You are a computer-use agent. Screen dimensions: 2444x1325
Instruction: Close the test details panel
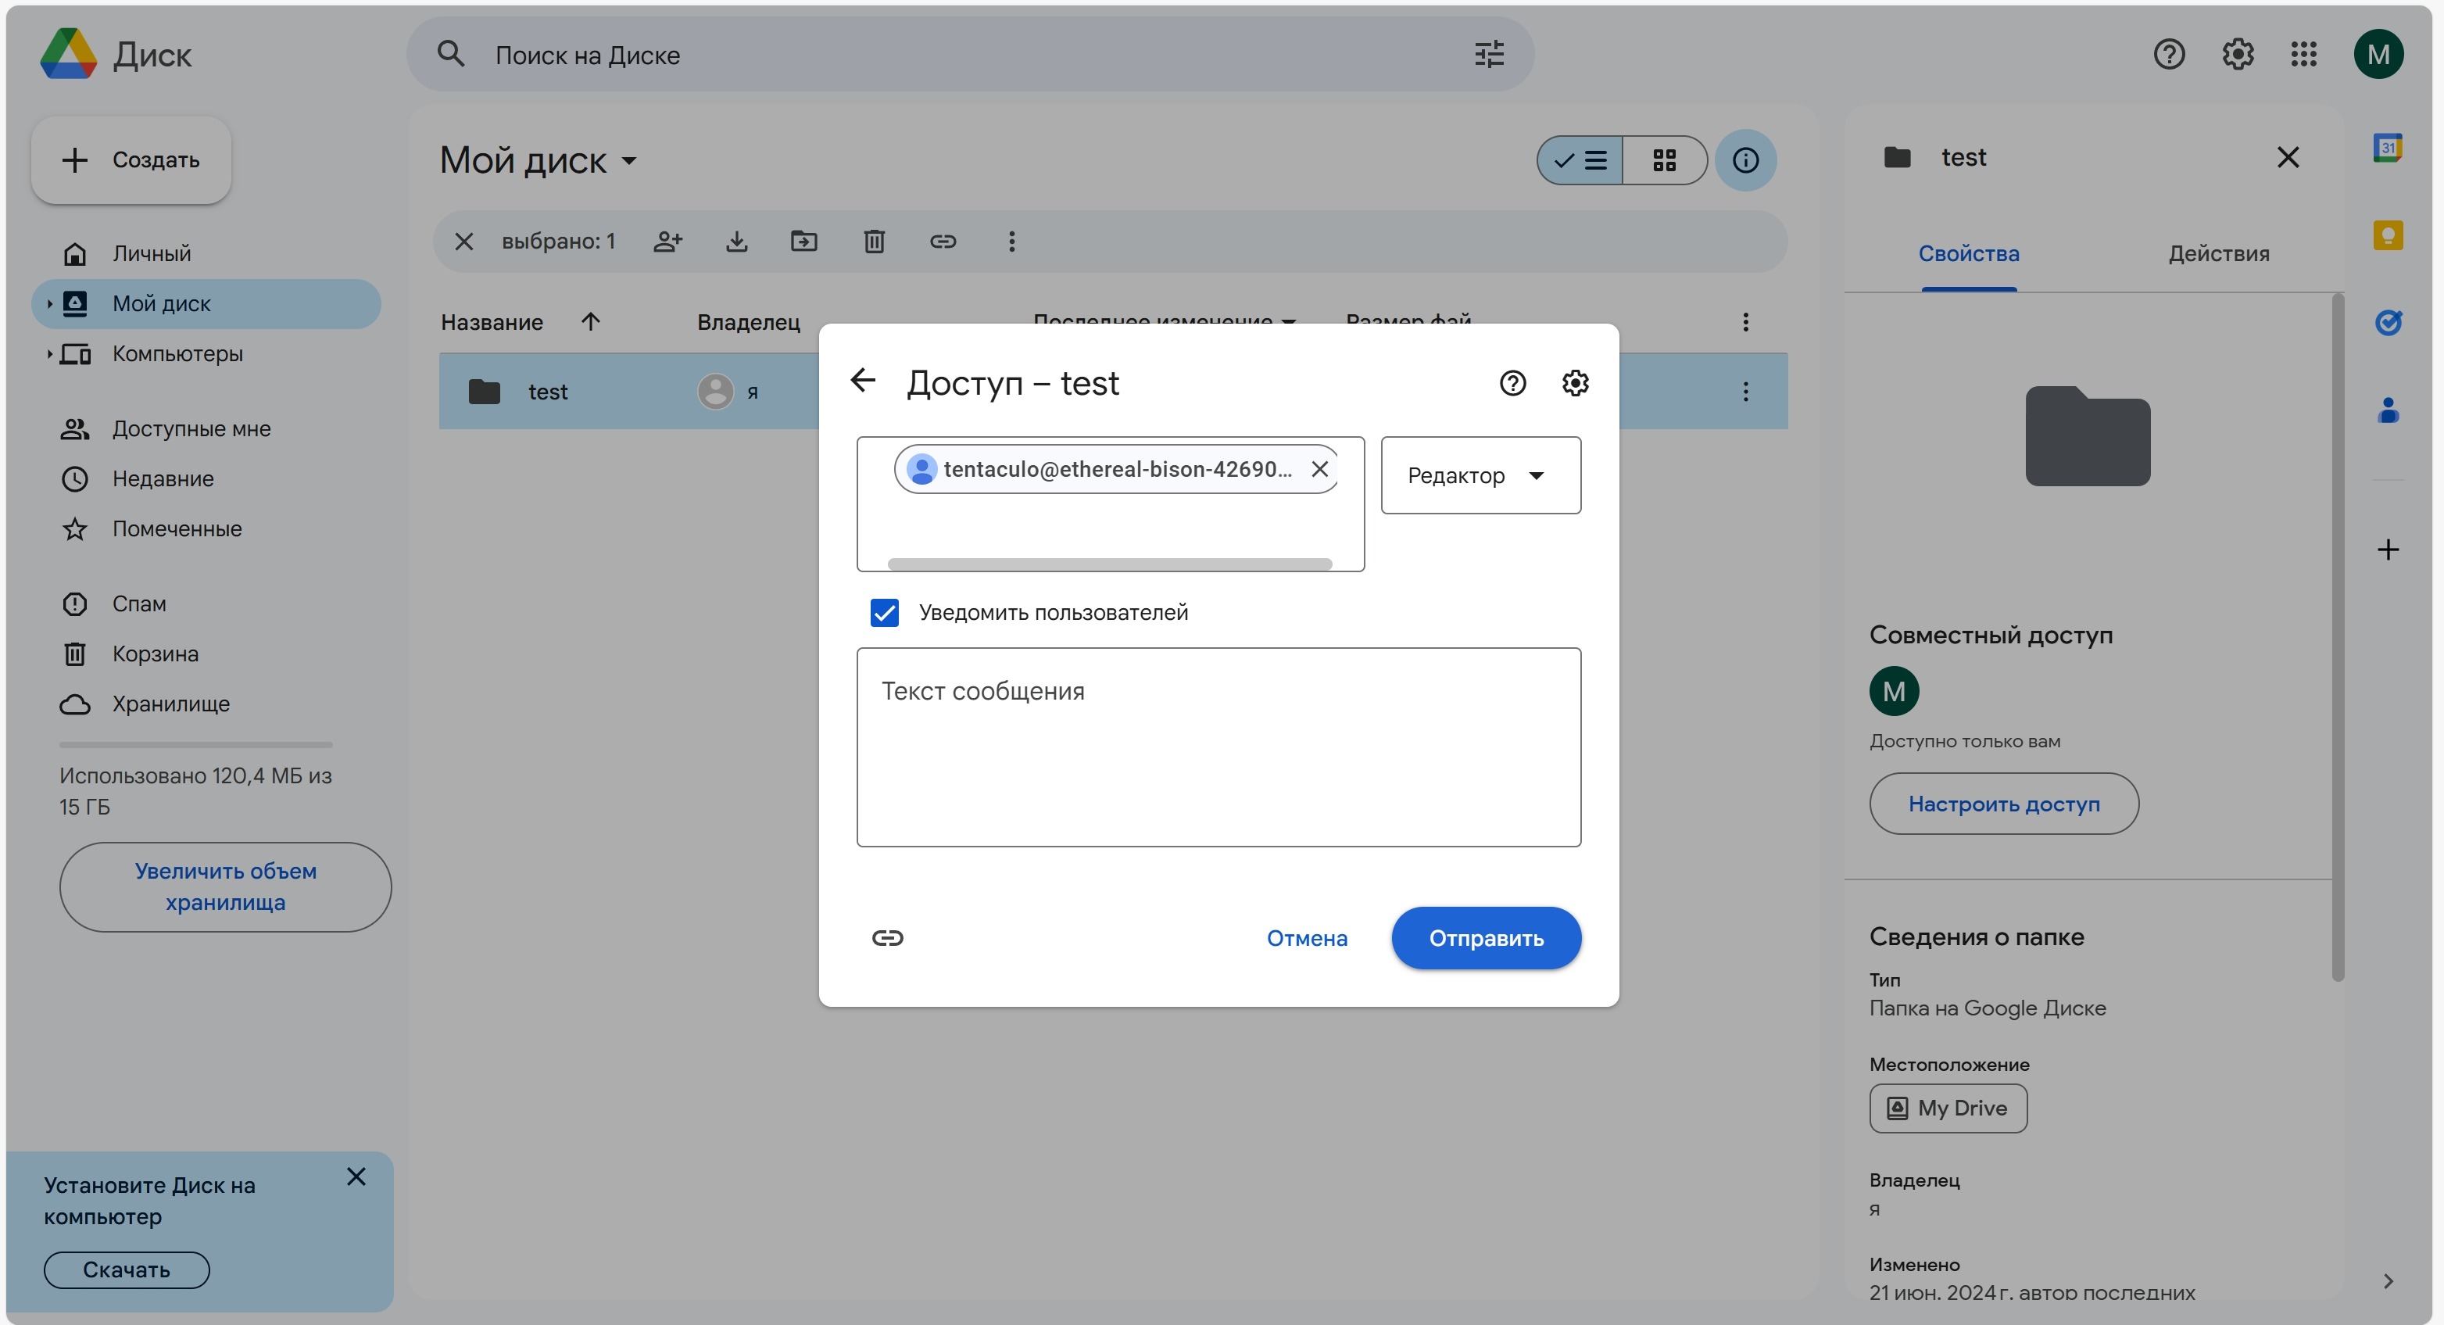(2288, 158)
